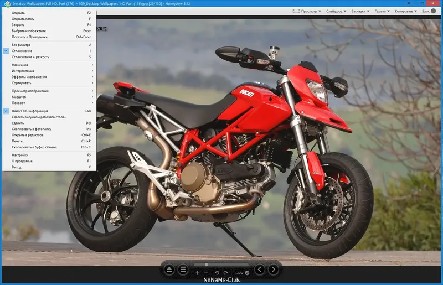Expand the Сортировать submenu
The width and height of the screenshot is (443, 285).
pos(49,83)
